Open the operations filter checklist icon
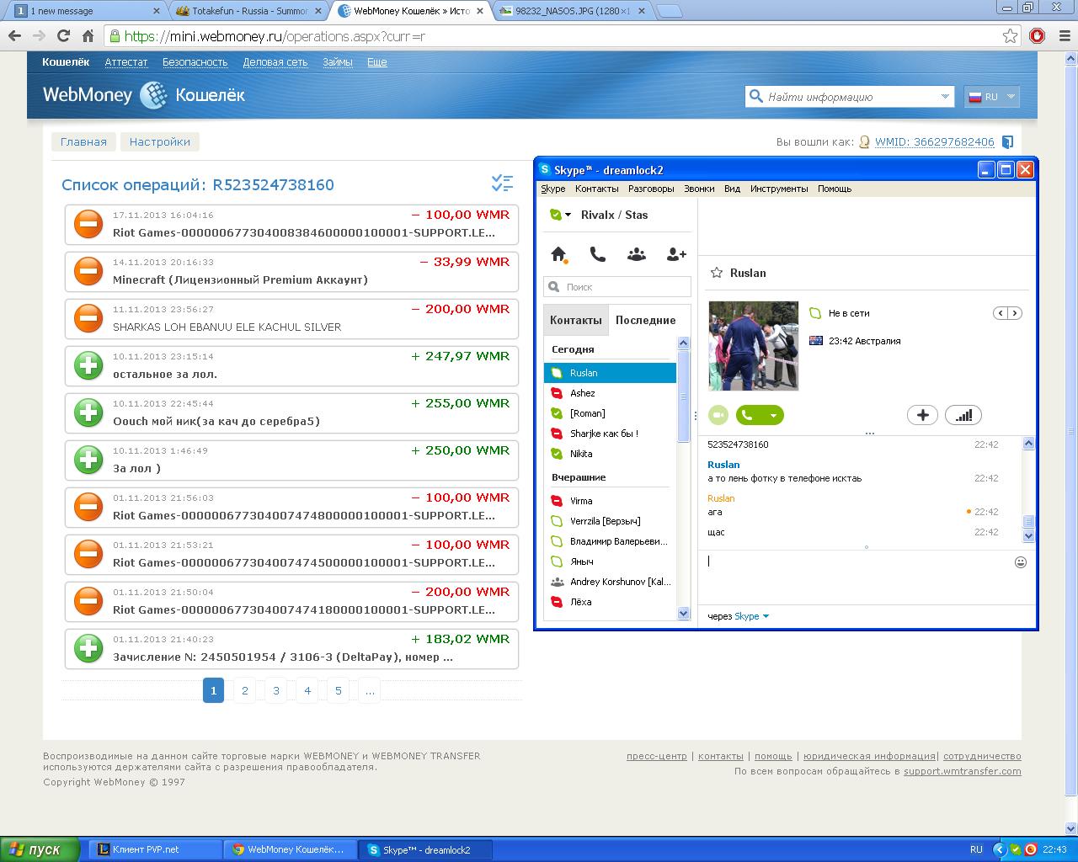The image size is (1078, 862). pos(502,183)
